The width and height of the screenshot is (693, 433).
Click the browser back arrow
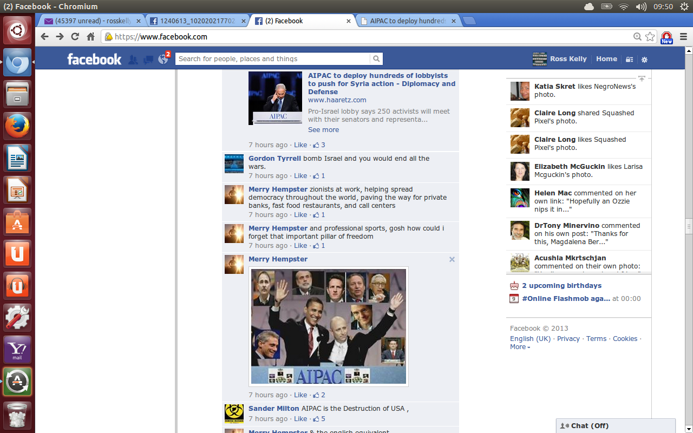(45, 37)
